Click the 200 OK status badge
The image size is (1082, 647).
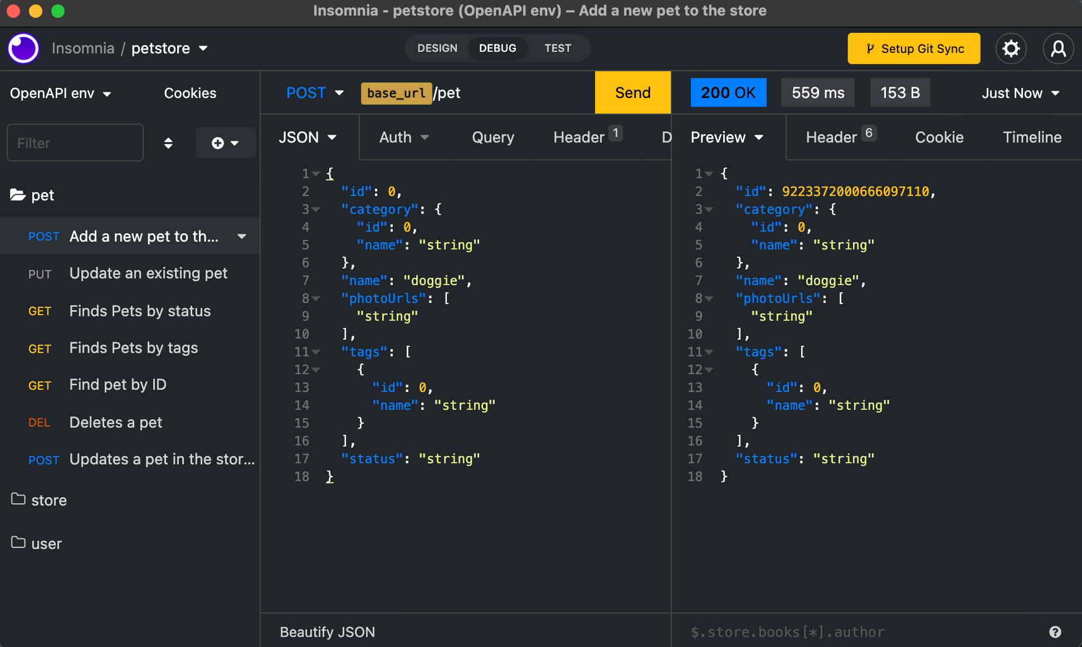pos(728,93)
